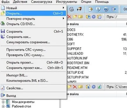This screenshot has height=108, width=127.
Task: Select the SOFT folder row
Action: [x=71, y=44]
